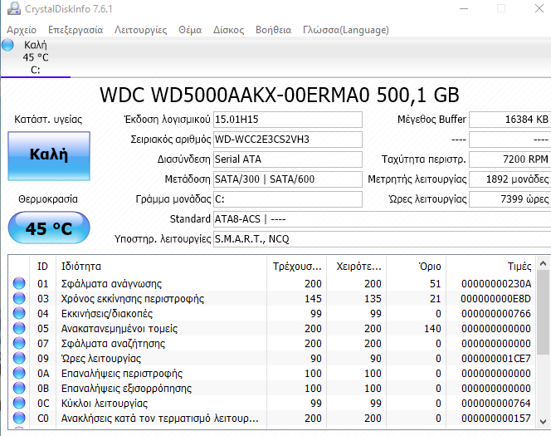Click worst value 135 for row 03
The width and height of the screenshot is (551, 436).
373,298
